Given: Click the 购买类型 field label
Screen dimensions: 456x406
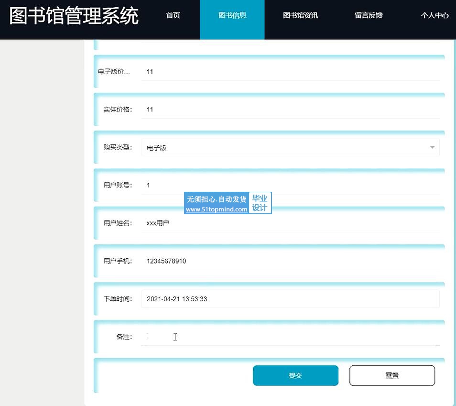Looking at the screenshot, I should (x=118, y=147).
